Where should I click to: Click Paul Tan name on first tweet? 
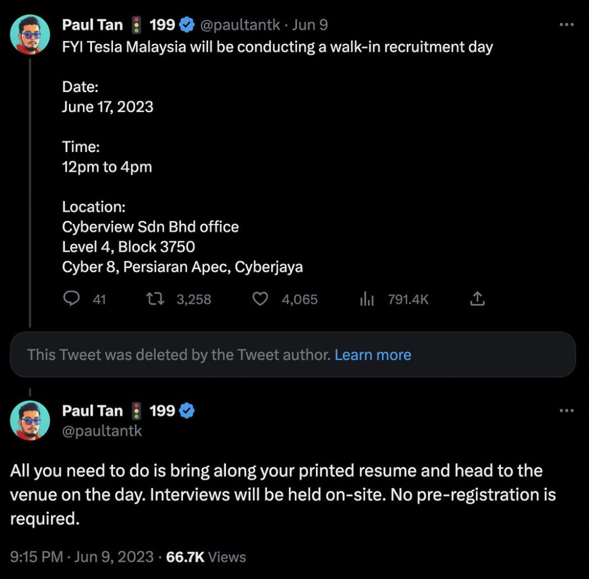pyautogui.click(x=92, y=25)
